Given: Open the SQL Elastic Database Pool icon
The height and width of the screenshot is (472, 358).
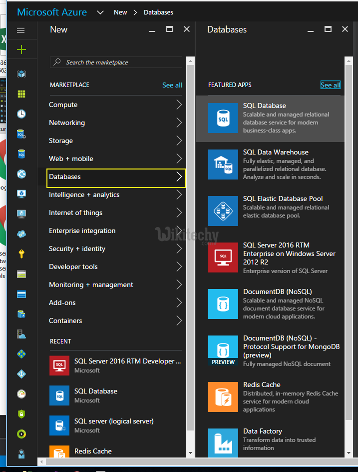Looking at the screenshot, I should click(x=223, y=211).
